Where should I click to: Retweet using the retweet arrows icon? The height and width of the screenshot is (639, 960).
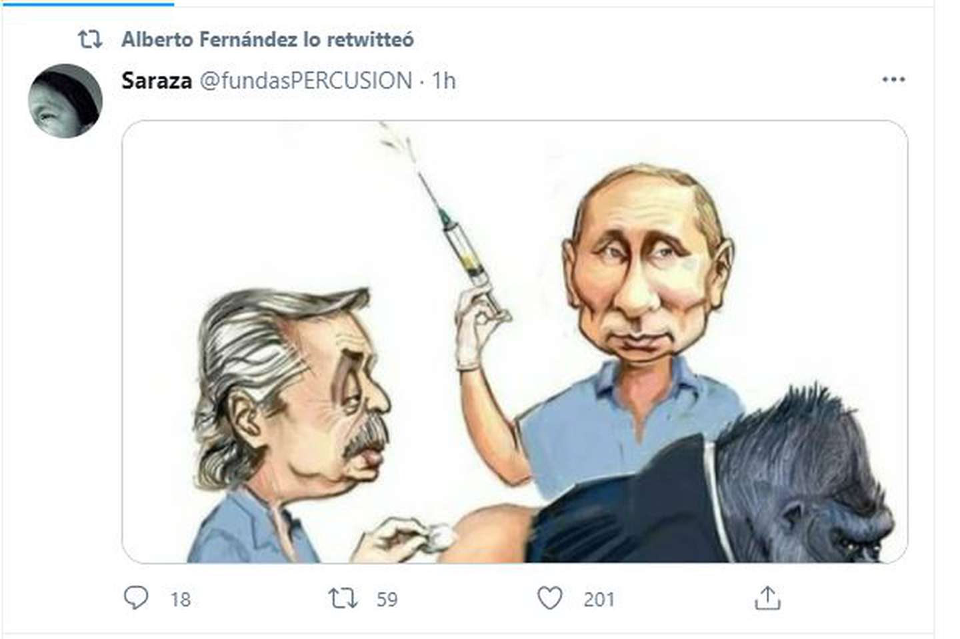343,598
